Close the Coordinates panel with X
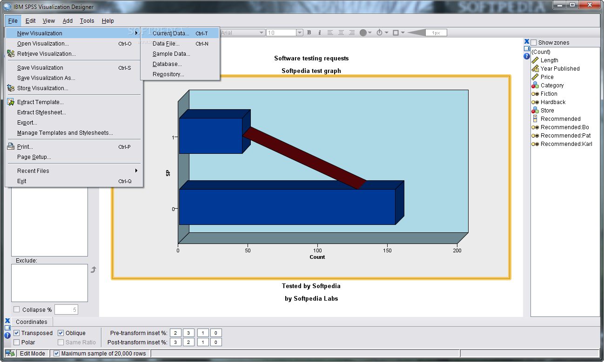The image size is (604, 362). 7,321
